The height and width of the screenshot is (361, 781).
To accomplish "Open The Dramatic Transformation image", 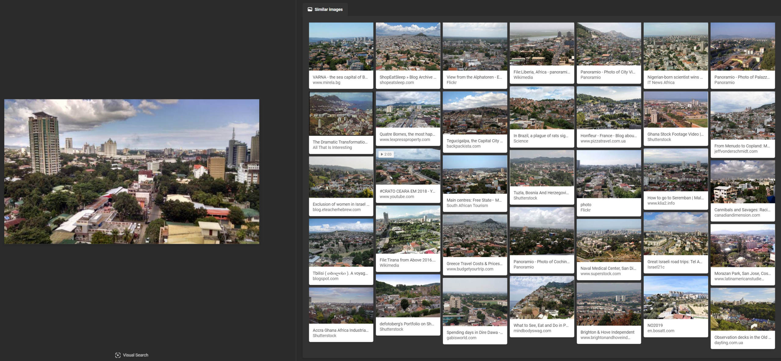I will pos(341,114).
